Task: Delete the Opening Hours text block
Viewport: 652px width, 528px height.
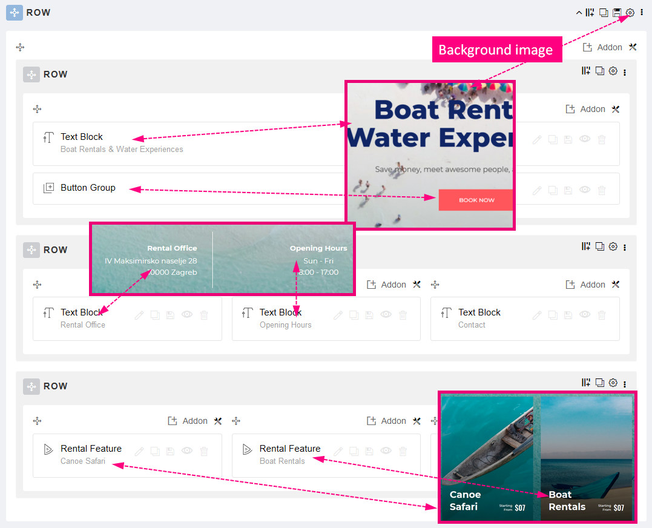Action: pos(403,315)
